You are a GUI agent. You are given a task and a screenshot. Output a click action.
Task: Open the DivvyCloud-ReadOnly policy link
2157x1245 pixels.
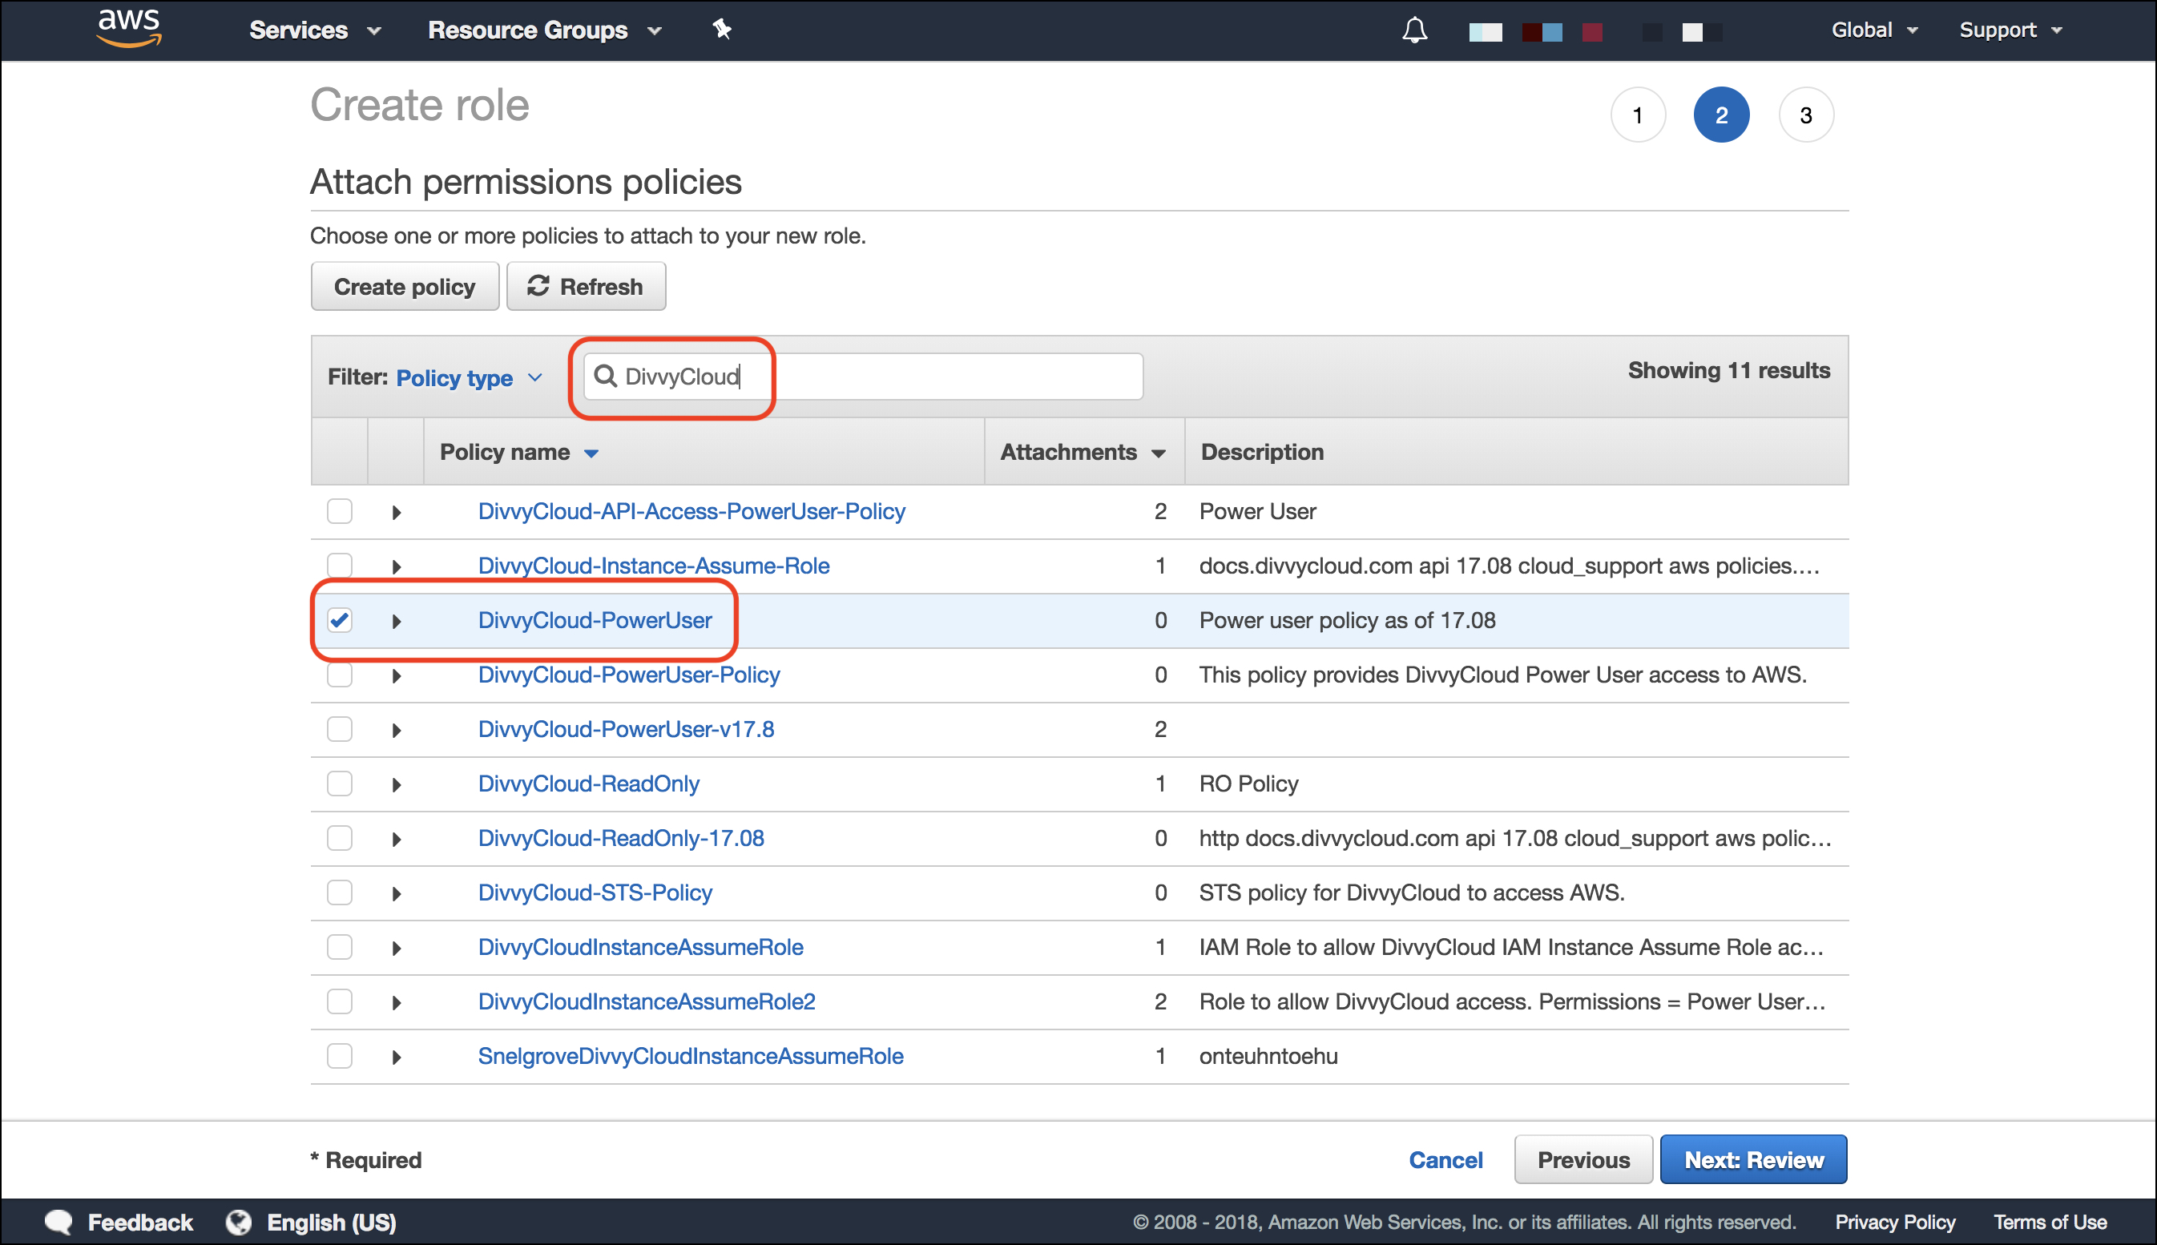588,784
